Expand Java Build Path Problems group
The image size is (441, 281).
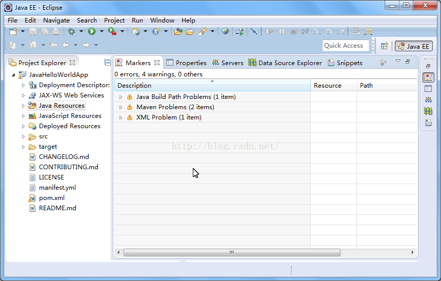click(121, 97)
